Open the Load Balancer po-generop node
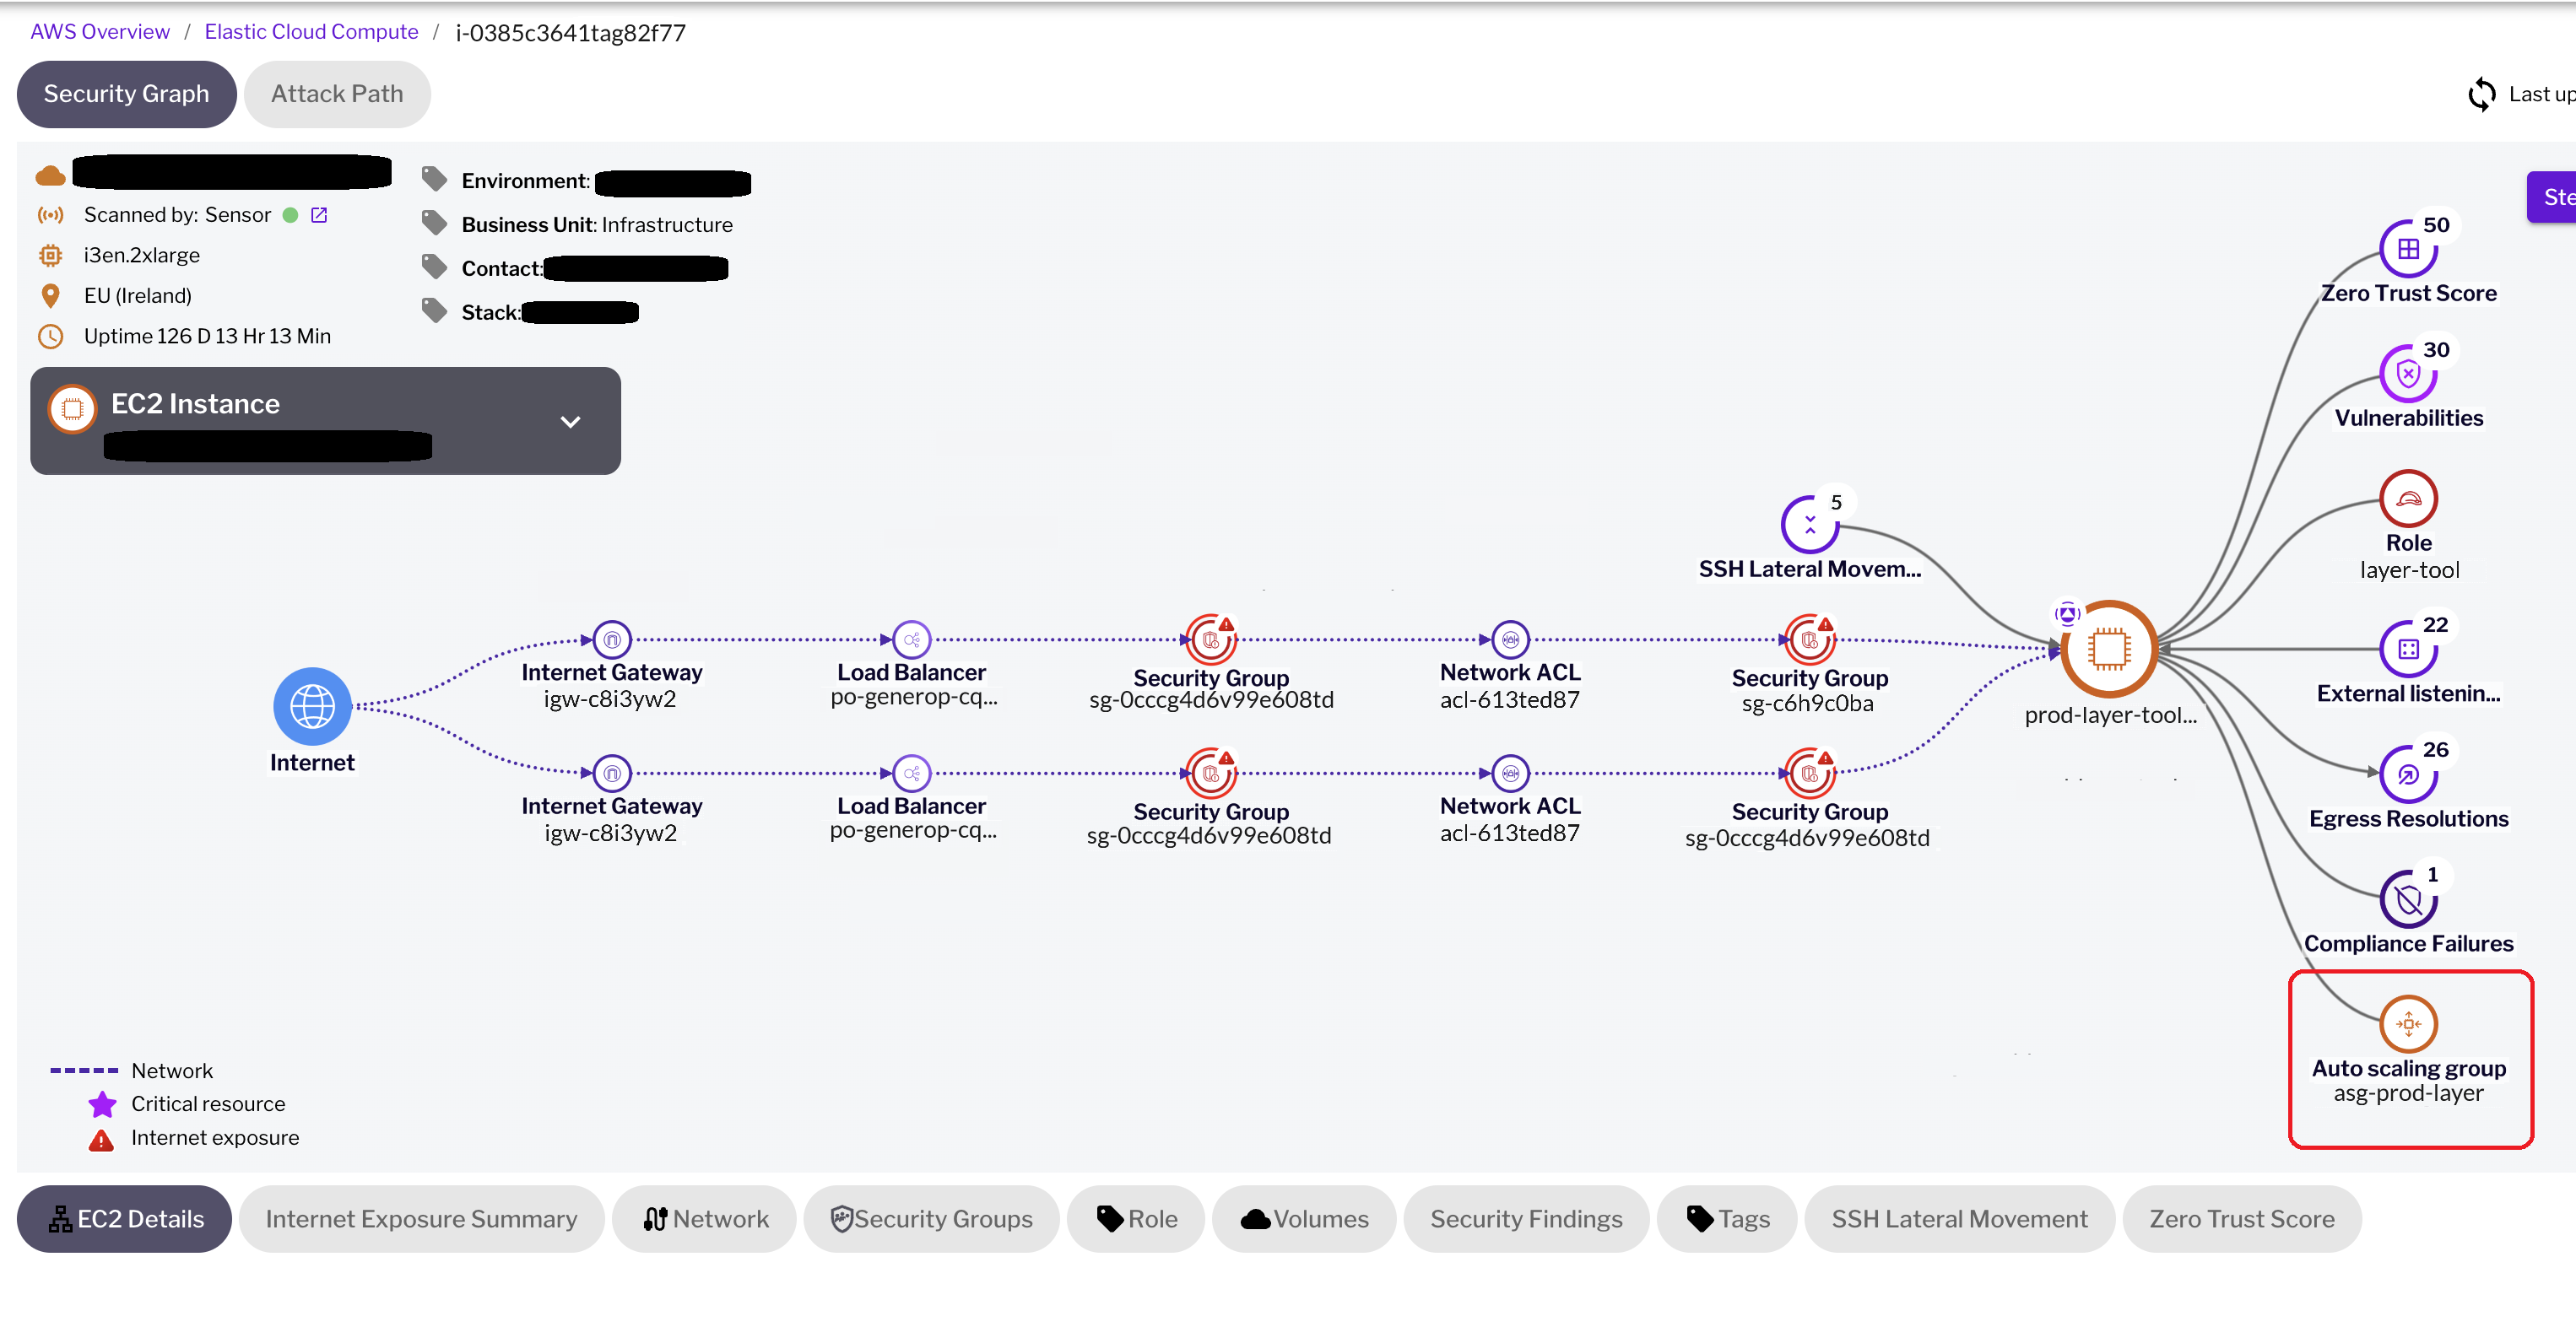This screenshot has width=2576, height=1327. 911,639
